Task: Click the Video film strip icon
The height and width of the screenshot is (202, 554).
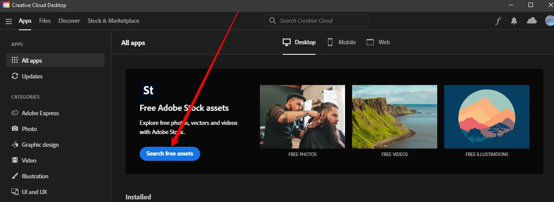Action: (x=14, y=160)
